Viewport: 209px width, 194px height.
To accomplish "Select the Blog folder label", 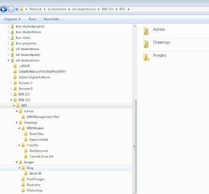I will pyautogui.click(x=30, y=168).
